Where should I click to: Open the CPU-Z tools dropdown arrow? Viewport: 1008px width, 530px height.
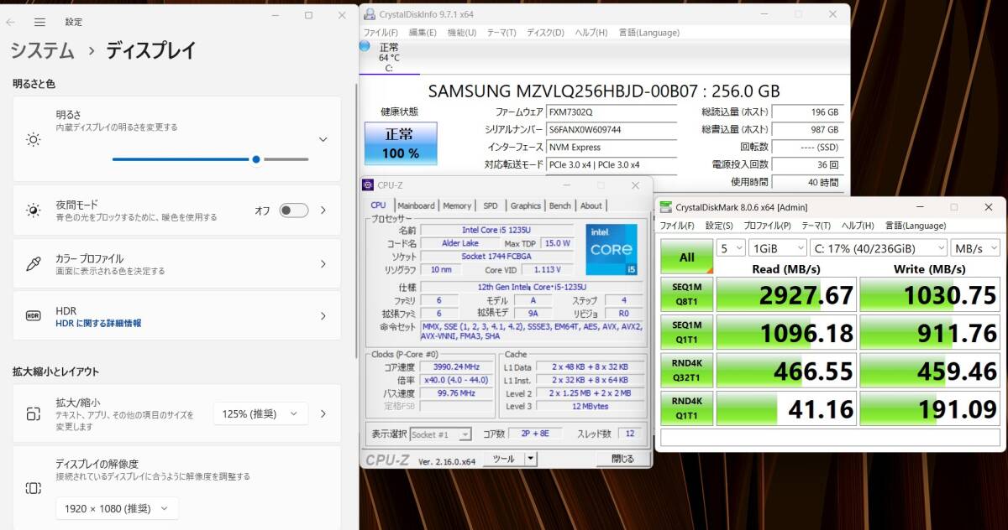[529, 459]
